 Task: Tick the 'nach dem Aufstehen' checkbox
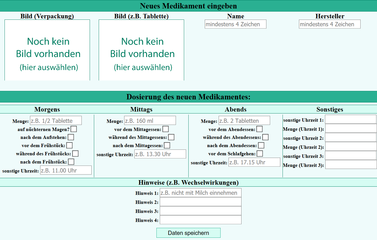click(x=71, y=137)
